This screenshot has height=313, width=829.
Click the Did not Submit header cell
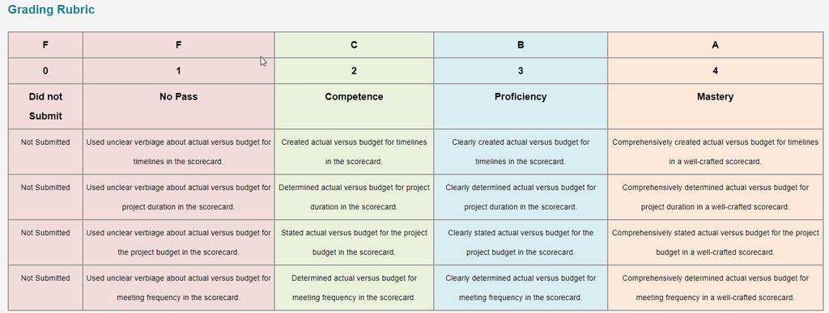pyautogui.click(x=45, y=106)
